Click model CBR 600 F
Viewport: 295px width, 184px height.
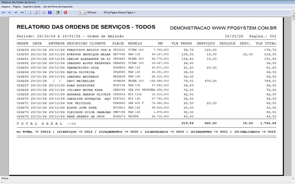pyautogui.click(x=136, y=103)
